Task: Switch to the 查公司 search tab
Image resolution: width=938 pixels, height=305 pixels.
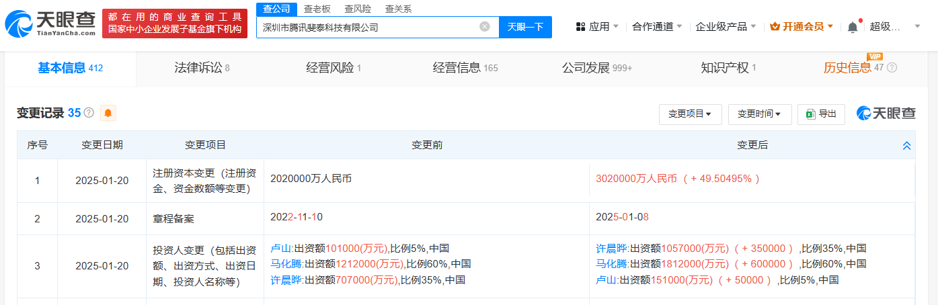Action: pyautogui.click(x=276, y=9)
